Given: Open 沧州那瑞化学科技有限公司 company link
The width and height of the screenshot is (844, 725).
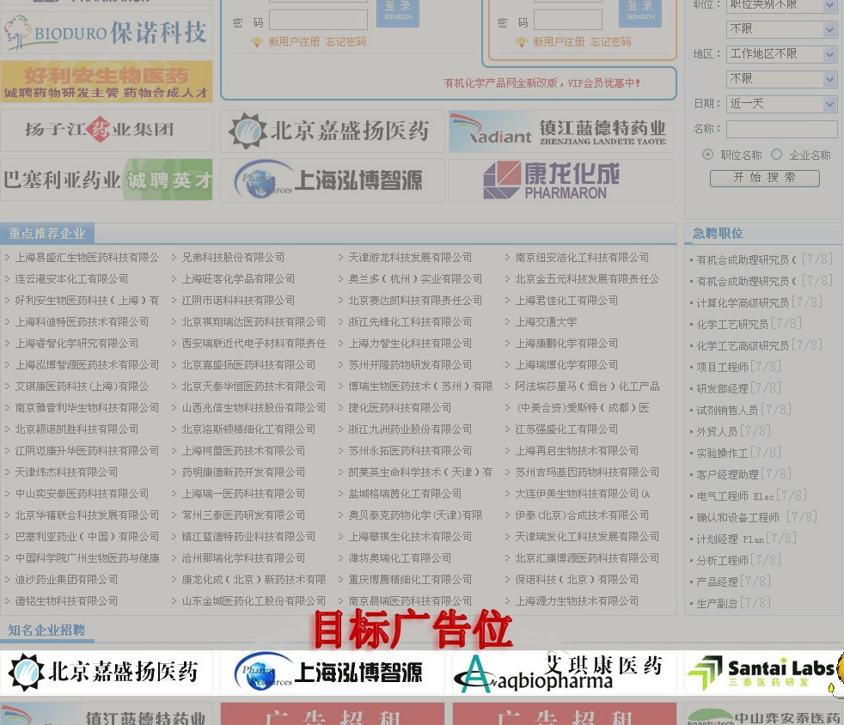Looking at the screenshot, I should pyautogui.click(x=243, y=558).
